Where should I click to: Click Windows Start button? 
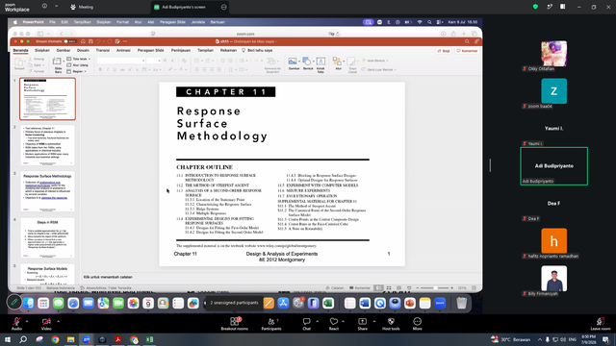click(7, 339)
